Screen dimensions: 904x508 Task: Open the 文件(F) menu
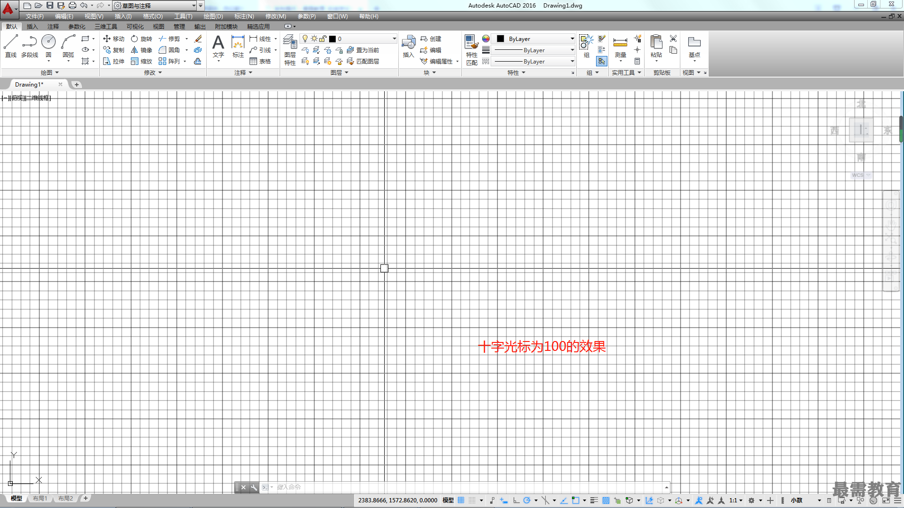click(x=34, y=16)
